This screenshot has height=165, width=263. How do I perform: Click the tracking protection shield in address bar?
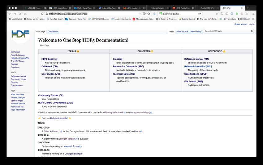(x=42, y=14)
